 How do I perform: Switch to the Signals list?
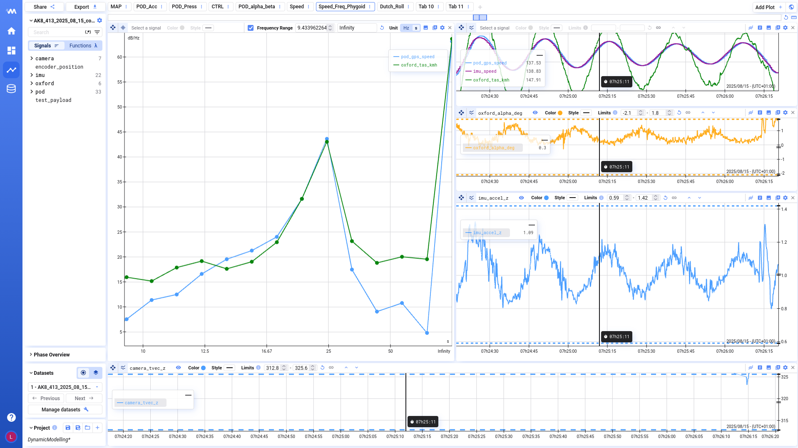[x=46, y=46]
